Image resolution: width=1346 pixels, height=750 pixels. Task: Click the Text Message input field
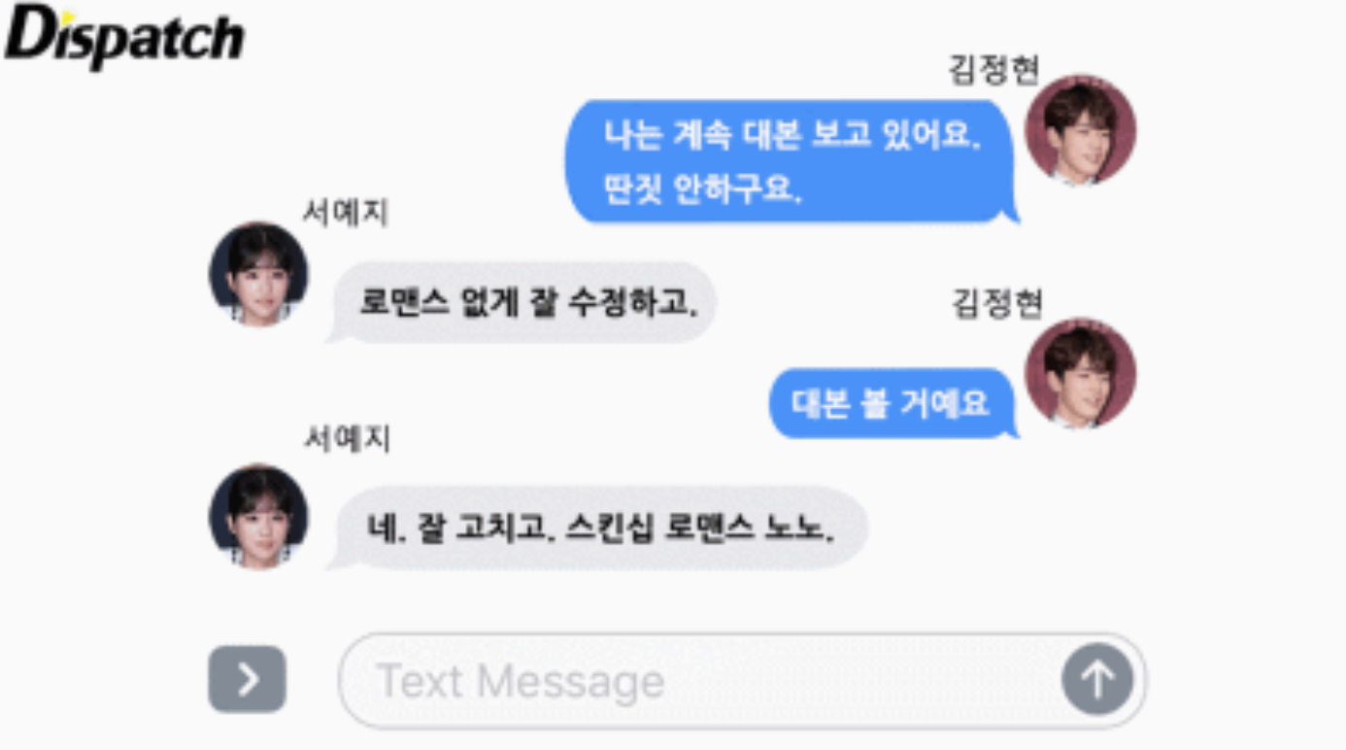coord(743,680)
